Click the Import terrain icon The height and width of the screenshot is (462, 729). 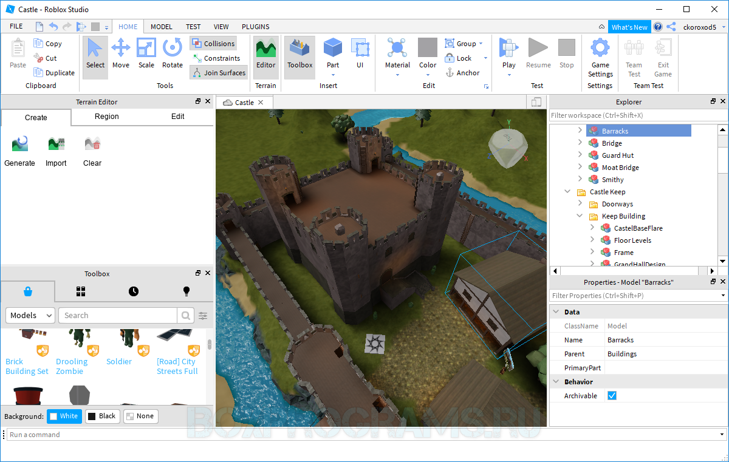coord(56,151)
